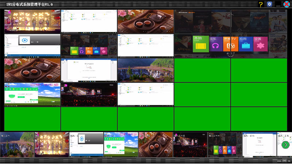Select the waterfall source thumbnail in bottom strip
The image size is (292, 164).
(17, 145)
